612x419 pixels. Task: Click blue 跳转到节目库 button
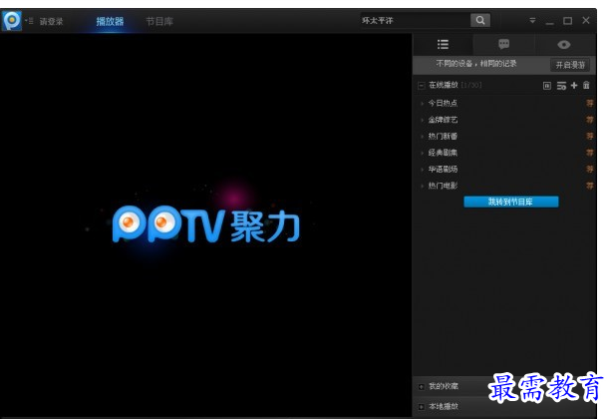(511, 202)
